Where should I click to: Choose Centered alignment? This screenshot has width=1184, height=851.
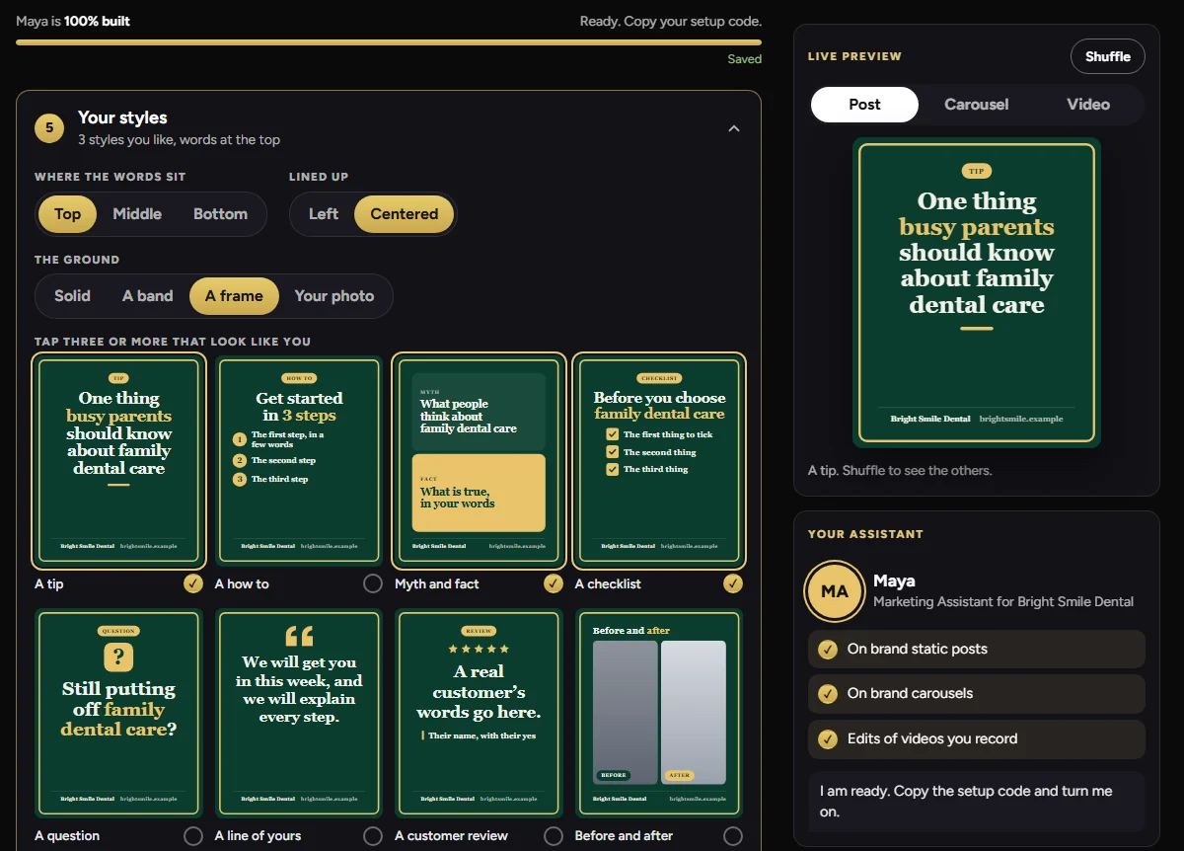click(x=405, y=213)
